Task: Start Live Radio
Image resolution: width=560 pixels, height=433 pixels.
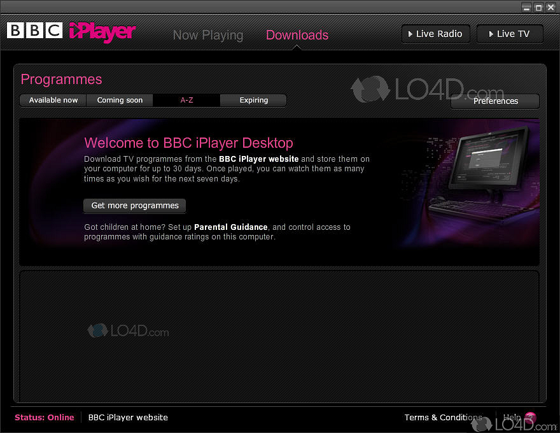Action: click(x=436, y=34)
